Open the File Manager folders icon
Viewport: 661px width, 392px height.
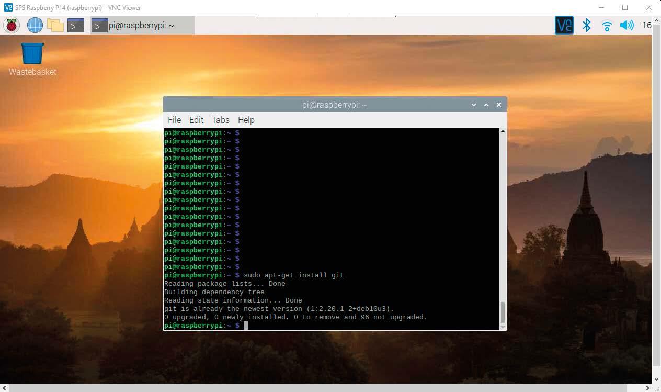(55, 25)
